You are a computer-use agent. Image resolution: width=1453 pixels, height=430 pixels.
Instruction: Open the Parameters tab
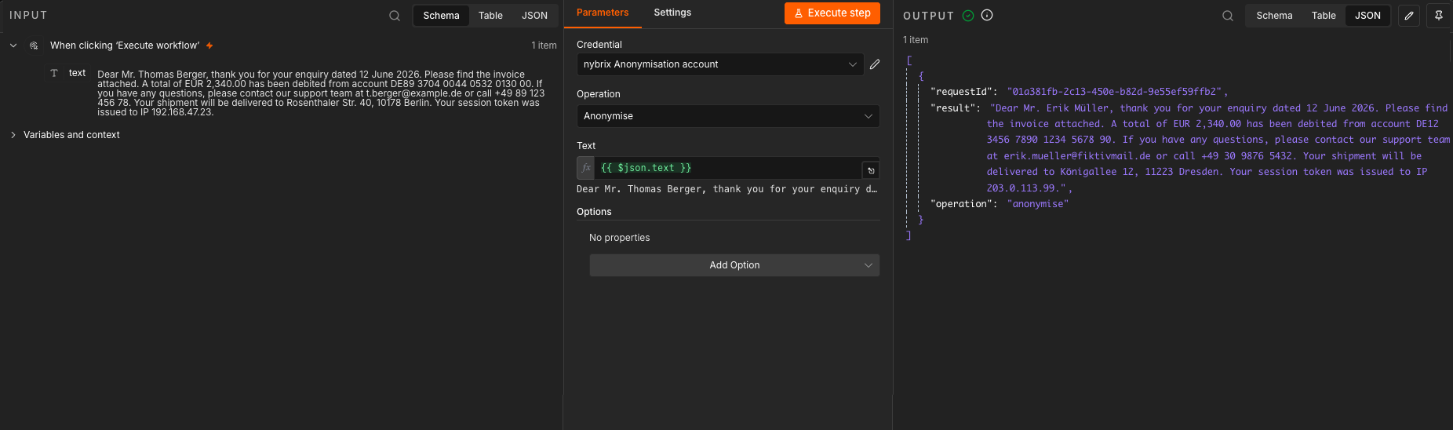pos(603,13)
